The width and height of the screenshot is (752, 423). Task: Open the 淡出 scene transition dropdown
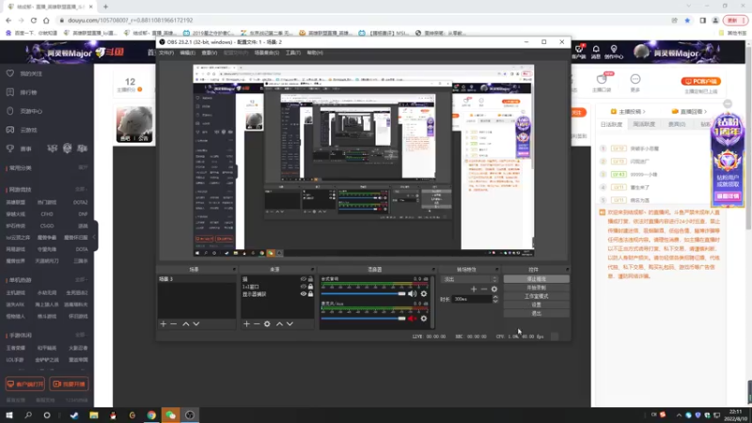point(470,279)
